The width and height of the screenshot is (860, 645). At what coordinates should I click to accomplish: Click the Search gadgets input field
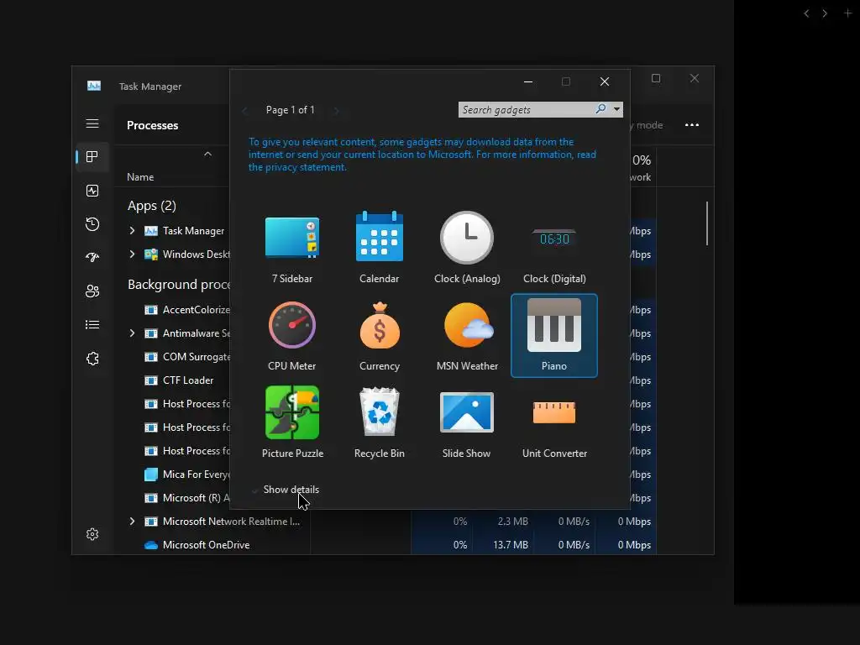tap(527, 110)
